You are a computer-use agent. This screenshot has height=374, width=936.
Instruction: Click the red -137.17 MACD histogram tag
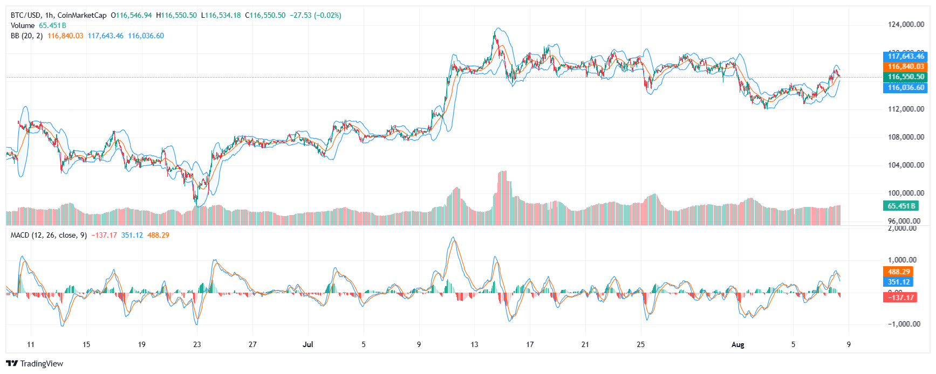(x=901, y=297)
